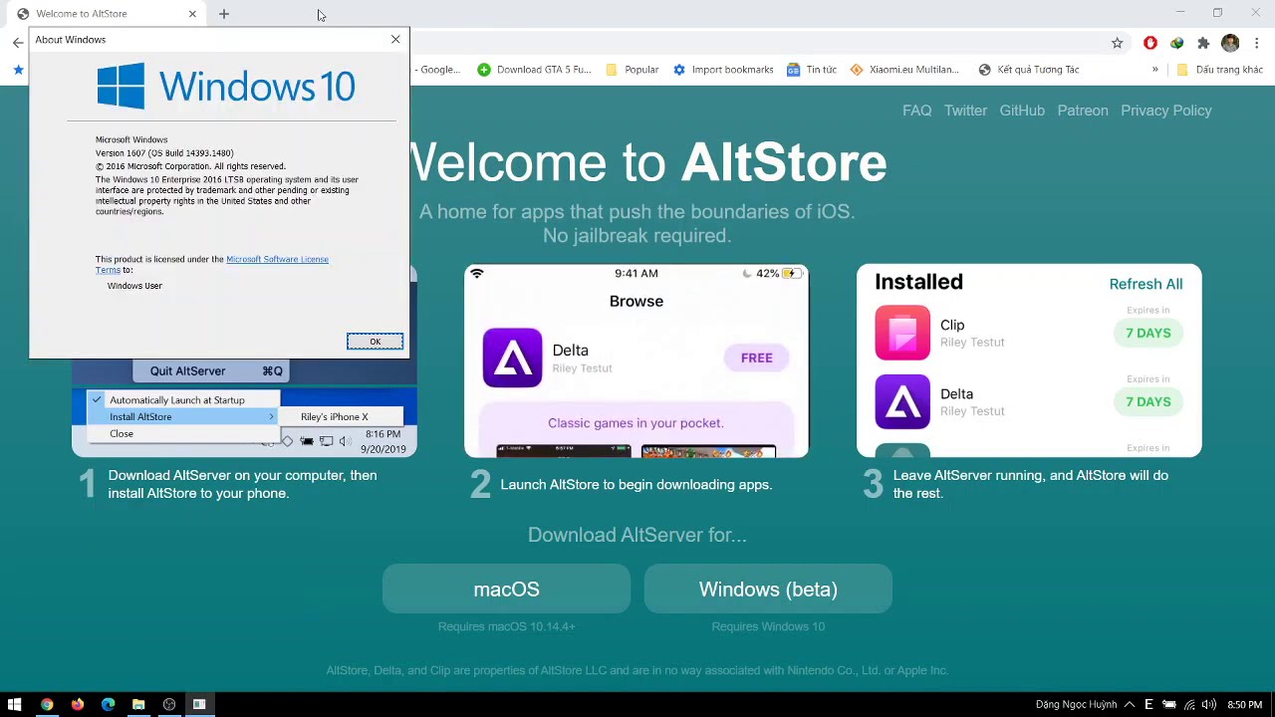Show hidden system tray icons
This screenshot has width=1275, height=717.
(1130, 704)
